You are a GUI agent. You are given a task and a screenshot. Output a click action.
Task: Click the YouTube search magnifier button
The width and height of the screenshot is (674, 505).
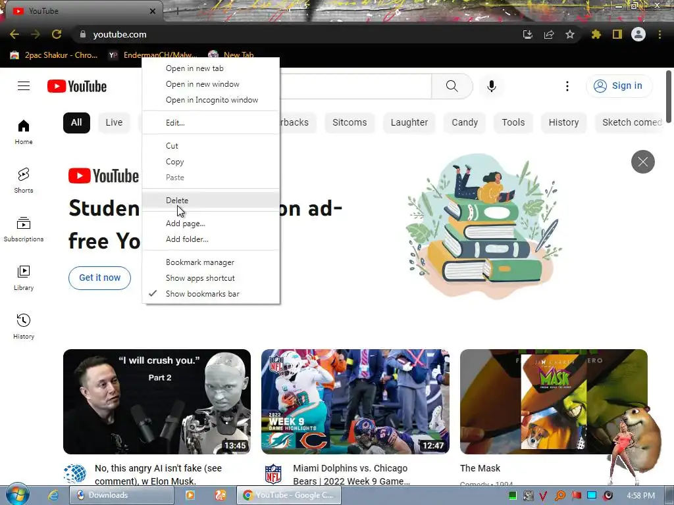point(452,86)
